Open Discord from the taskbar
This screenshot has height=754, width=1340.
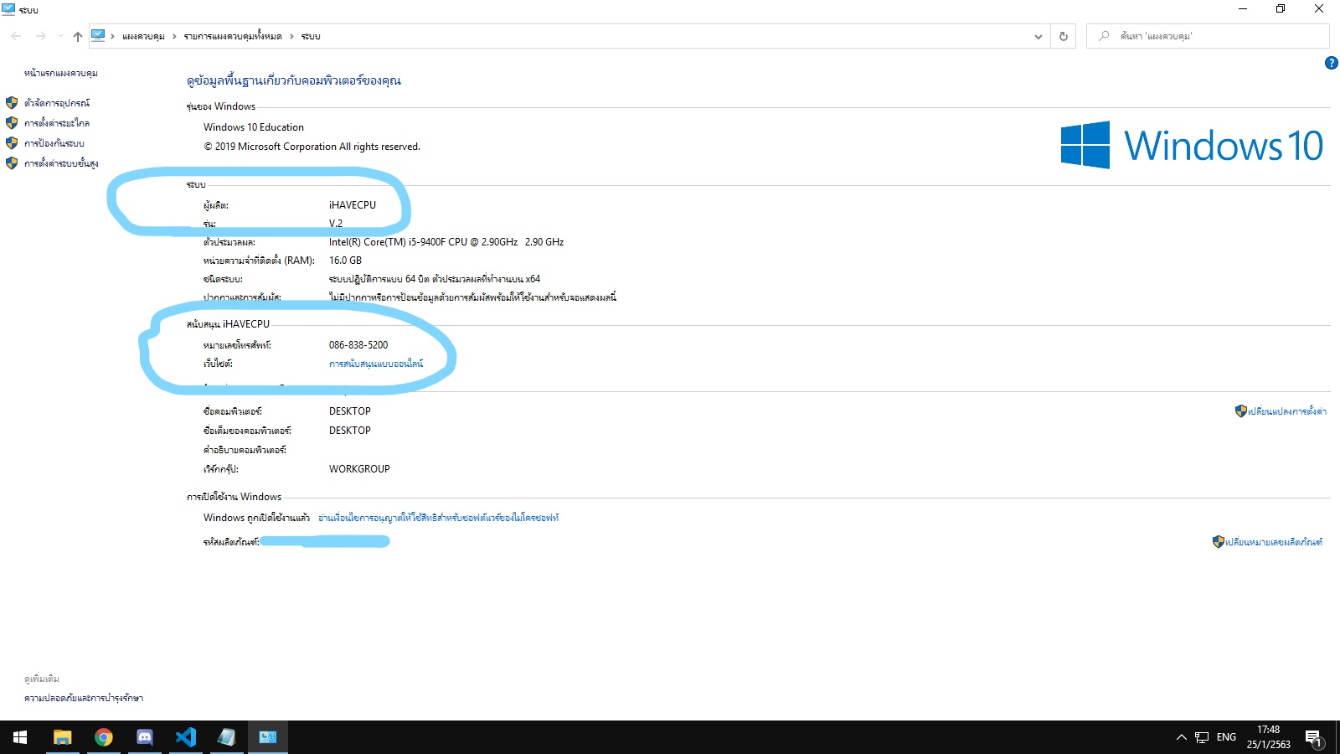click(x=144, y=737)
